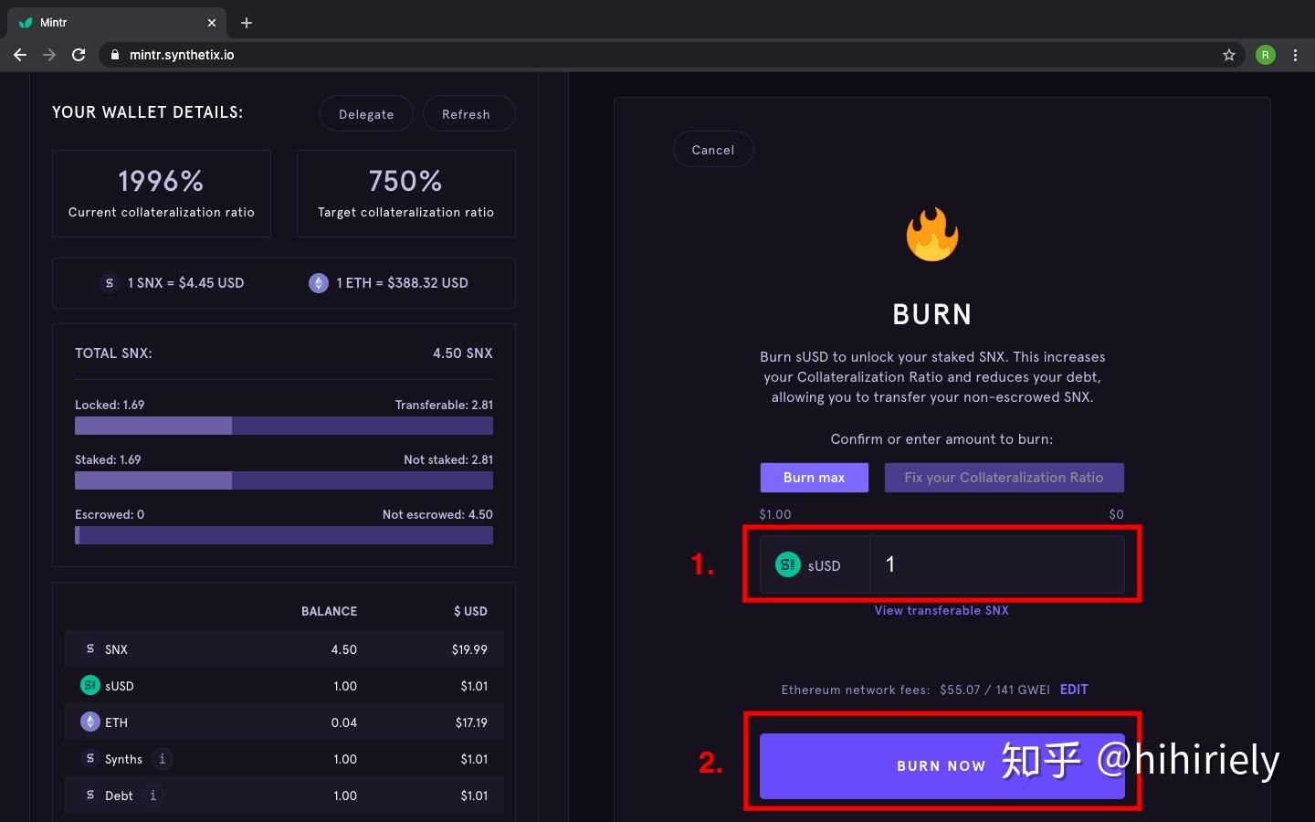Click the 1 ETH = $388.32 USD text

(x=402, y=283)
